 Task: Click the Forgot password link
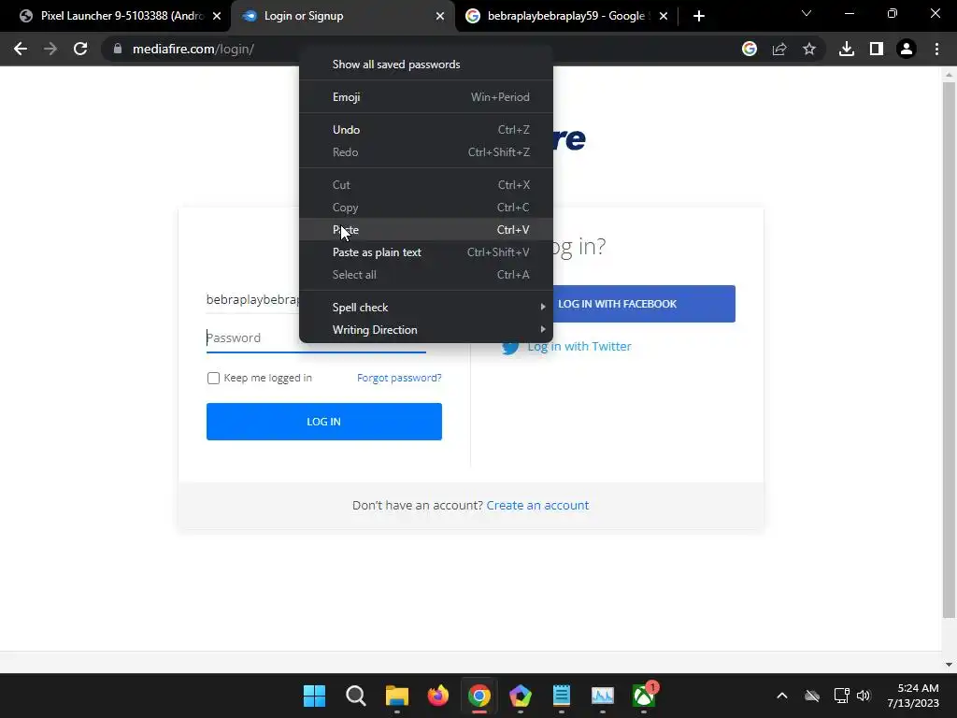coord(399,378)
